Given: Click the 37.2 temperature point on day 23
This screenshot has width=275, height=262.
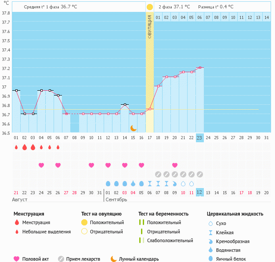Looking at the screenshot, I should 200,68.
